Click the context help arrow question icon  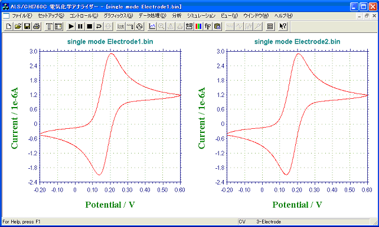click(282, 26)
